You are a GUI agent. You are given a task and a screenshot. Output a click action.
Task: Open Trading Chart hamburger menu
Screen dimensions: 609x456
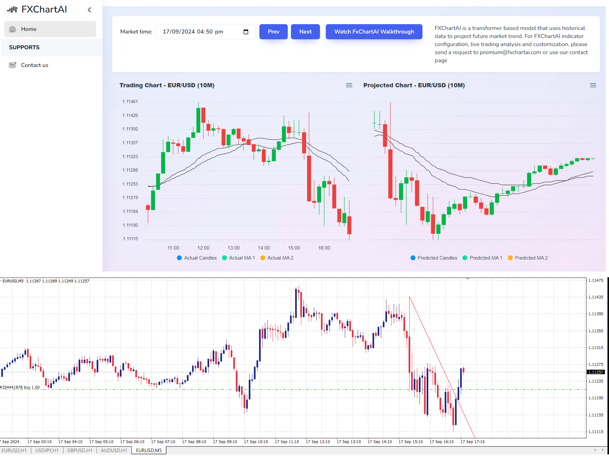(349, 85)
